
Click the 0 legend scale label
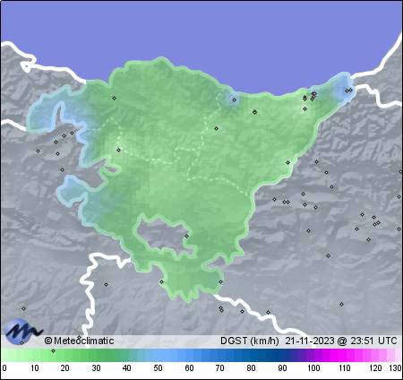click(4, 367)
